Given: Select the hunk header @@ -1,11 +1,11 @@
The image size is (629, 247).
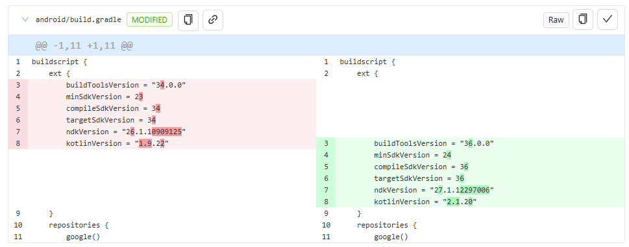Looking at the screenshot, I should (x=84, y=45).
